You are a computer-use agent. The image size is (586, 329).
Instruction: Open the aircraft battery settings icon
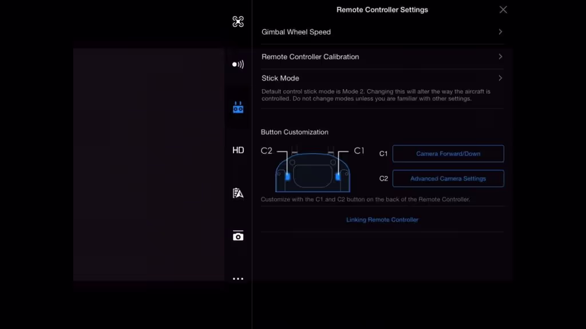tap(238, 193)
